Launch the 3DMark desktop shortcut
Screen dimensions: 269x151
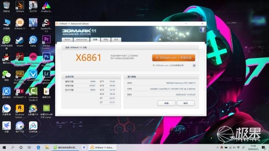pyautogui.click(x=20, y=7)
